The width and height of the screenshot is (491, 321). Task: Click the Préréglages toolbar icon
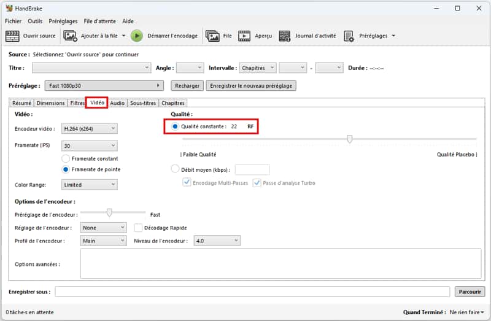(349, 36)
